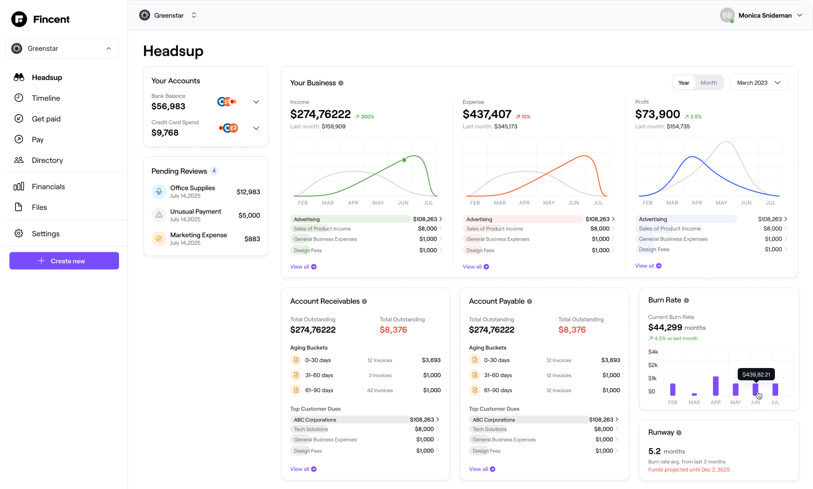Screen dimensions: 813x489
Task: Click the Financials bar chart icon
Action: coord(19,186)
